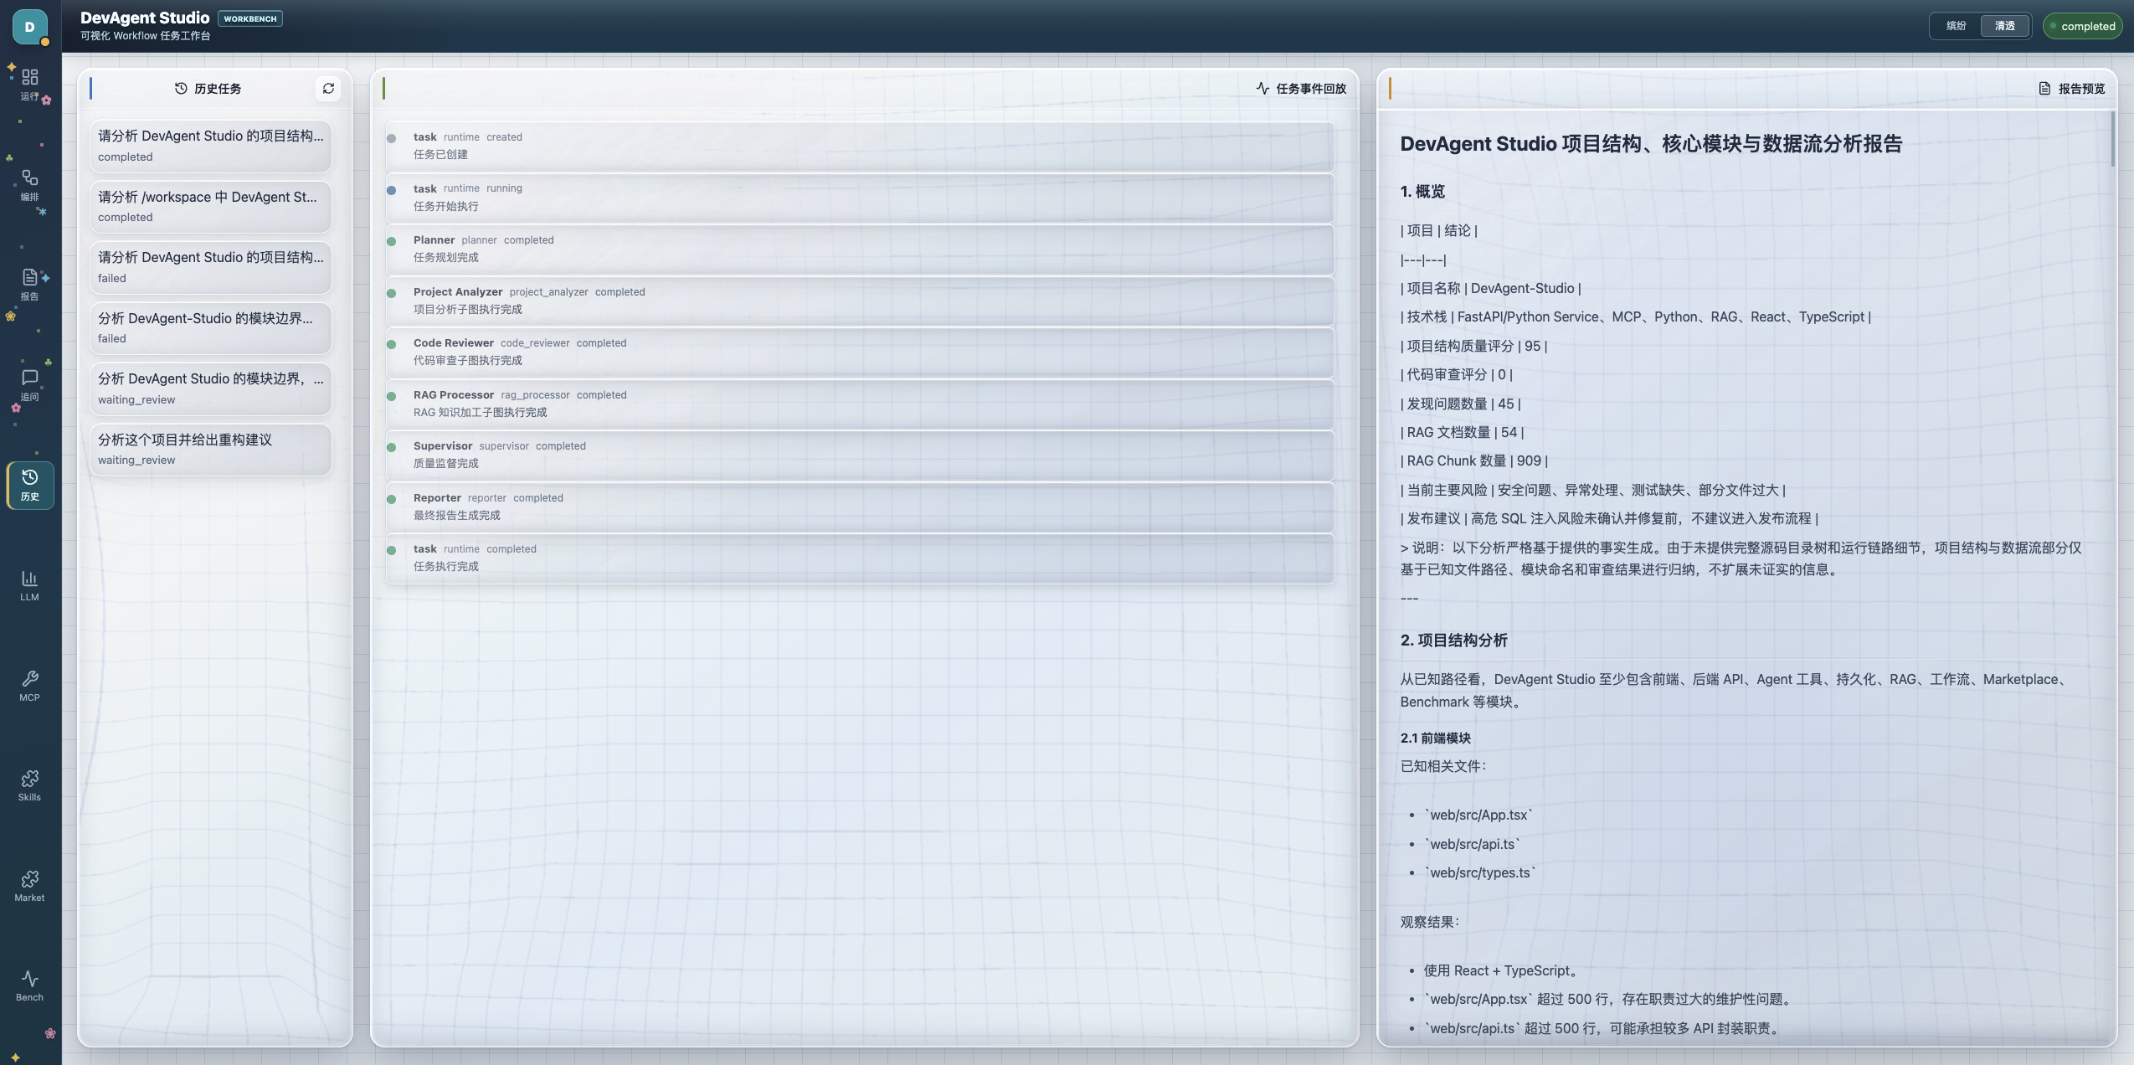Select the task runtime created event
Image resolution: width=2134 pixels, height=1065 pixels.
pyautogui.click(x=860, y=146)
